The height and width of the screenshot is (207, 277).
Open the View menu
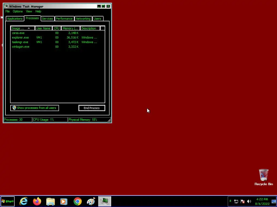(x=29, y=11)
